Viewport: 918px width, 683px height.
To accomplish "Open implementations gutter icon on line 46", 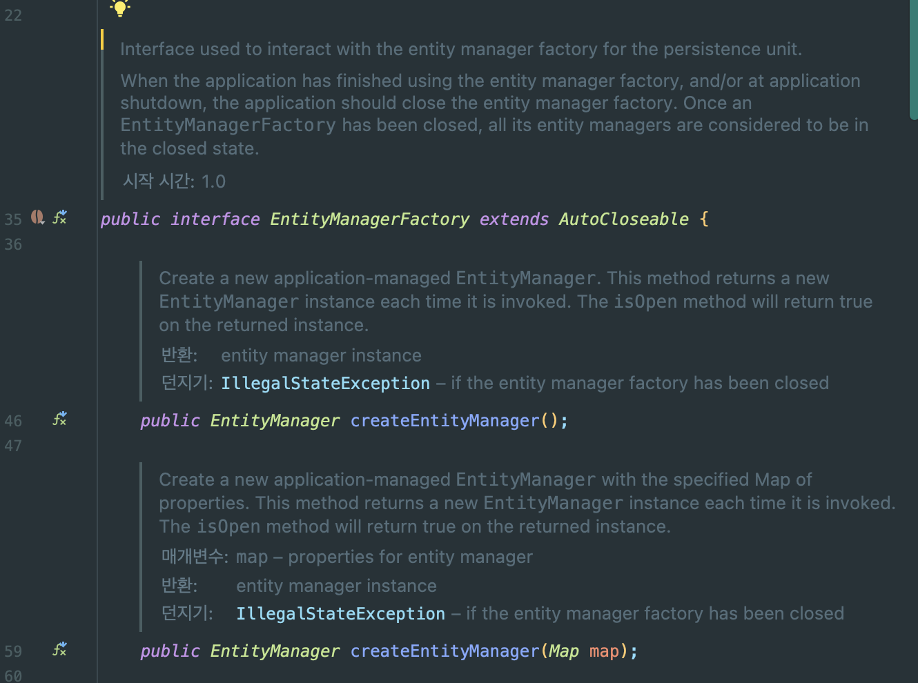I will pos(60,419).
